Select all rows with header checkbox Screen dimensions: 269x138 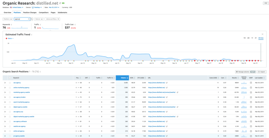tap(10, 78)
